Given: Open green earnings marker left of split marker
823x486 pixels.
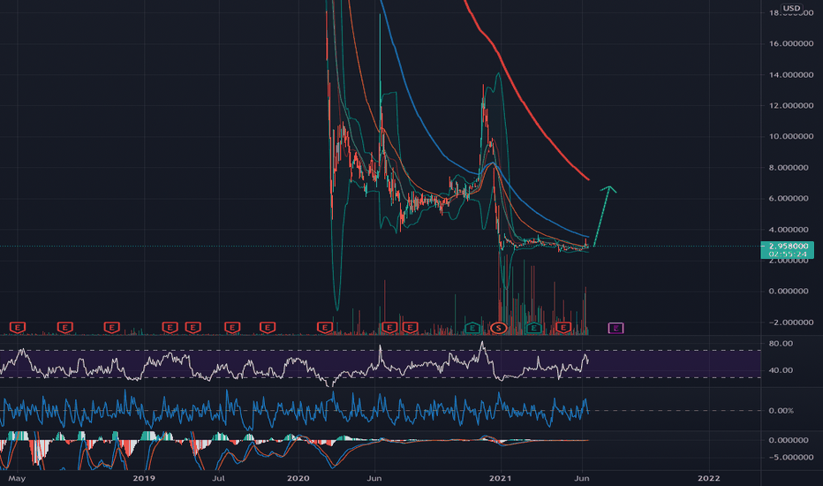Looking at the screenshot, I should click(472, 328).
